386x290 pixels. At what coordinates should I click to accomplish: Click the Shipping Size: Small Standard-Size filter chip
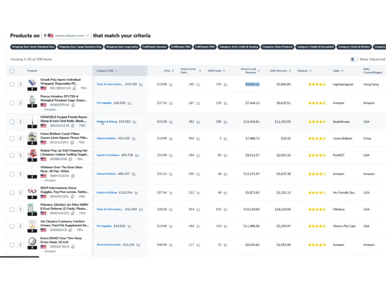point(33,47)
